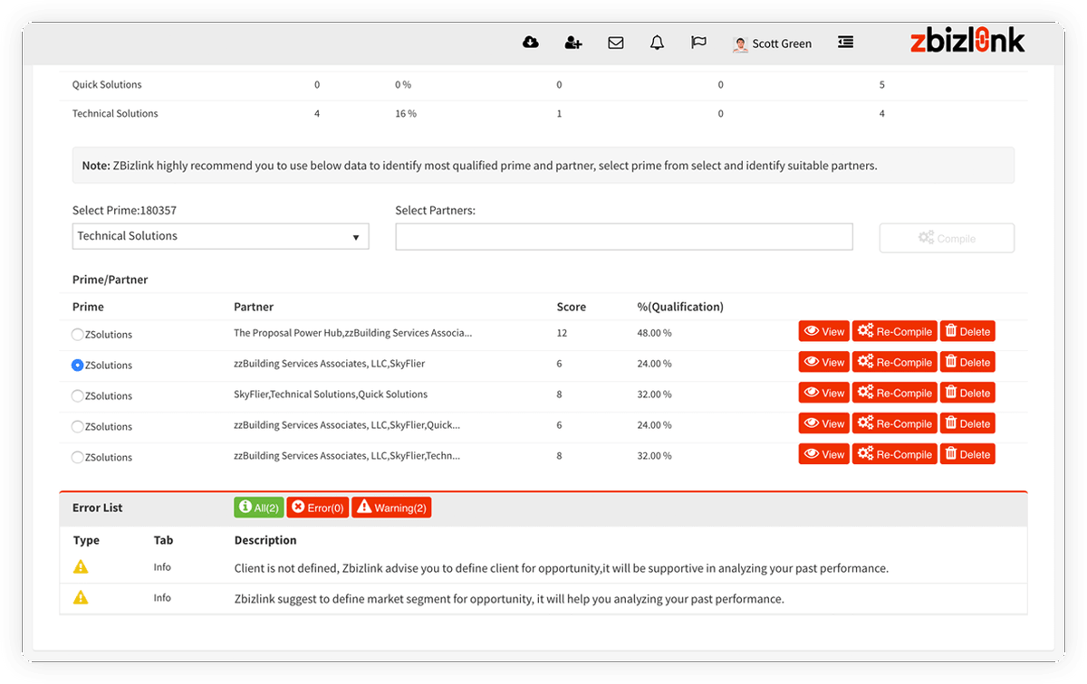Click Quick Solutions in the top table

click(x=107, y=84)
